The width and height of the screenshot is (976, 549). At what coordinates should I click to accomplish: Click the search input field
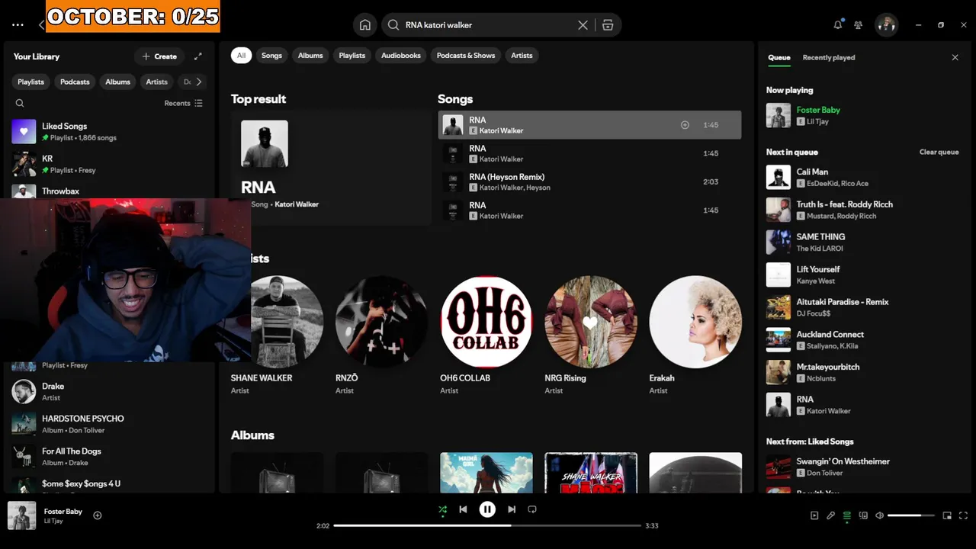(488, 25)
